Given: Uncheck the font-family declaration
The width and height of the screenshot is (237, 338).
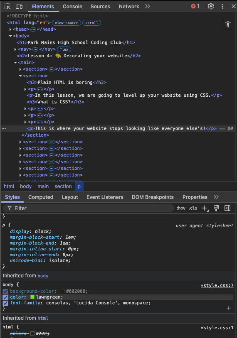Looking at the screenshot, I should pos(5,303).
